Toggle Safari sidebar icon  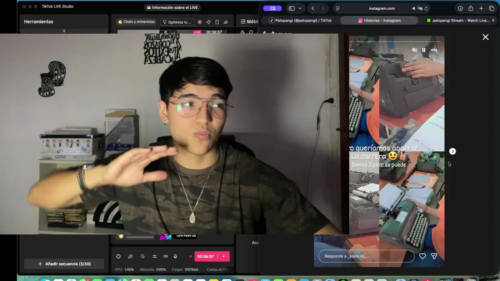click(x=291, y=8)
